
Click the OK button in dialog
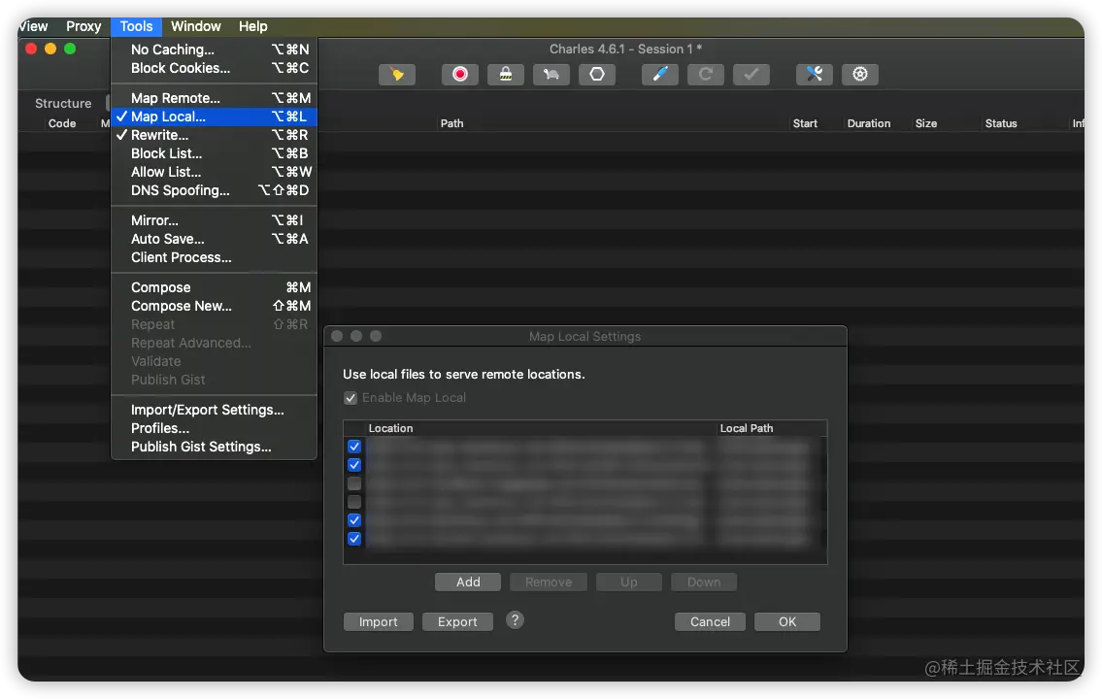tap(787, 622)
